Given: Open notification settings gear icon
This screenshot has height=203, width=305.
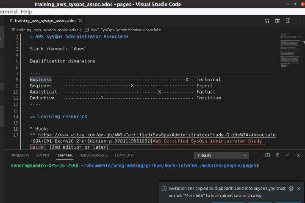Looking at the screenshot, I should [291, 189].
